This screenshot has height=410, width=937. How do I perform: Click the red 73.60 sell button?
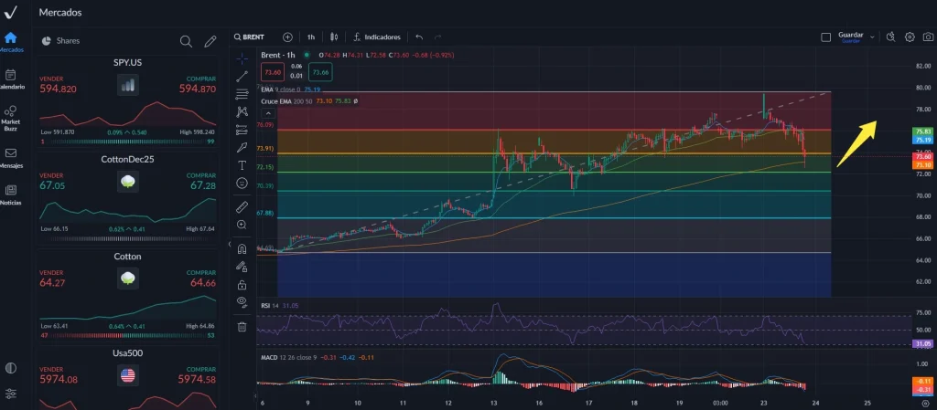[273, 73]
